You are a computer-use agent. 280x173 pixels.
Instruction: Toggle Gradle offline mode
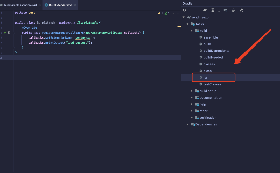point(233,10)
